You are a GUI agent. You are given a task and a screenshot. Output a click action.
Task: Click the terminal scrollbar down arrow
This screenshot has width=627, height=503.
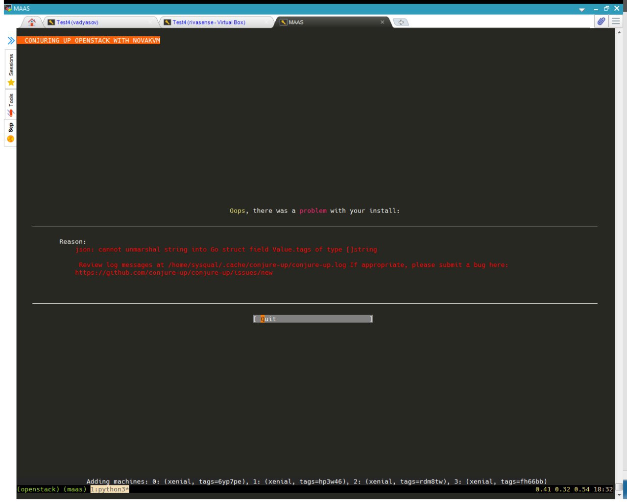pos(619,495)
